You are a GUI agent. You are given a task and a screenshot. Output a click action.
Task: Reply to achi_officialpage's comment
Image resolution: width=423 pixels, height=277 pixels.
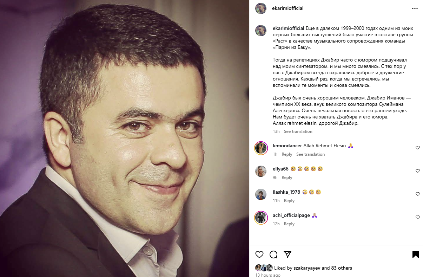[x=289, y=224]
